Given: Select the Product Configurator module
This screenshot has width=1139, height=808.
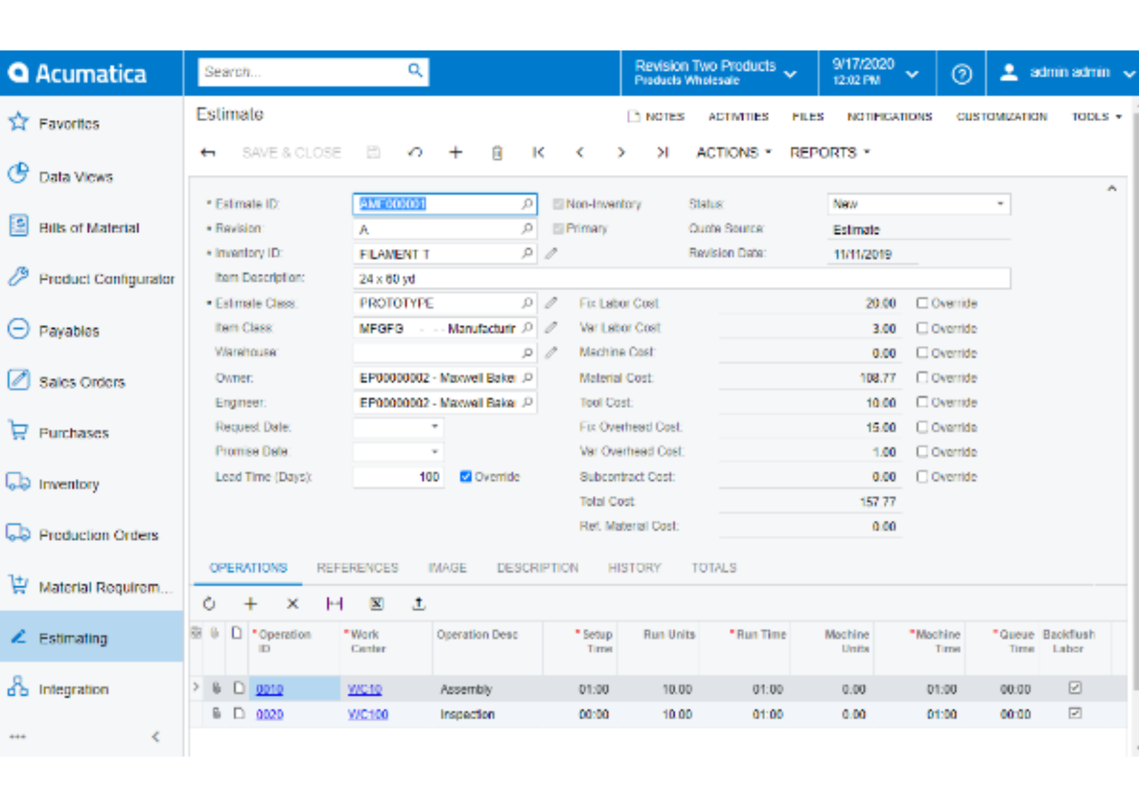Looking at the screenshot, I should (x=106, y=279).
